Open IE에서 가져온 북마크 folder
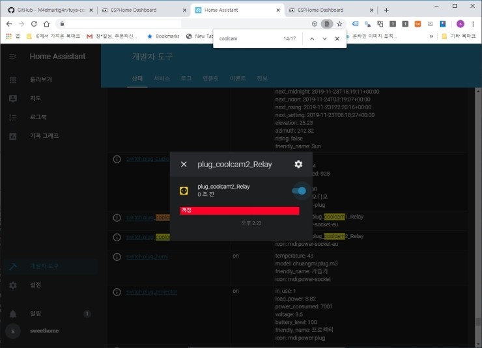 point(53,36)
